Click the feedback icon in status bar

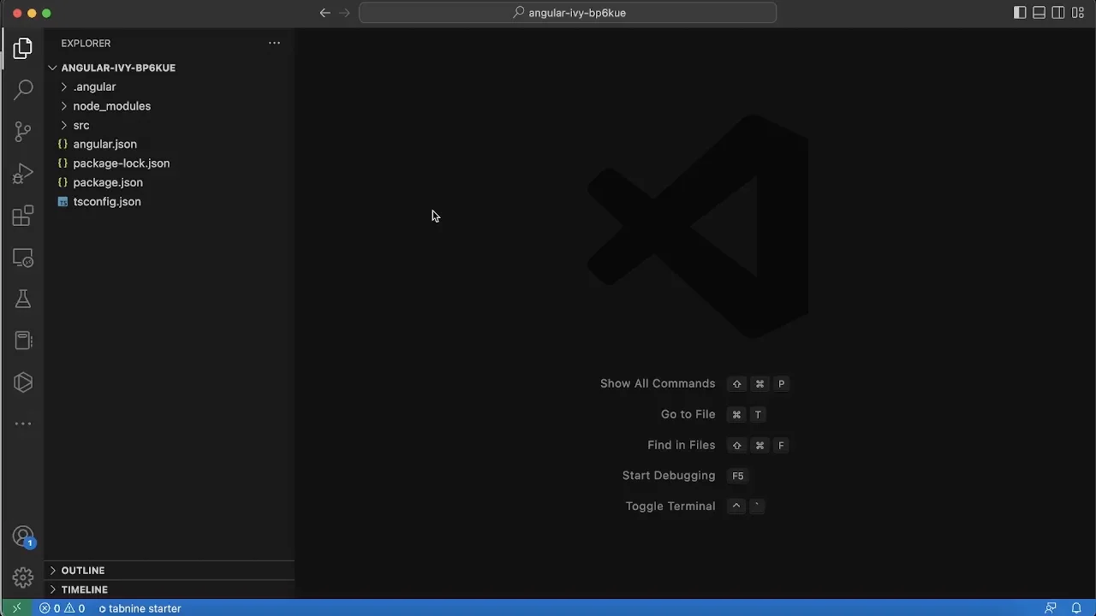click(x=1051, y=608)
